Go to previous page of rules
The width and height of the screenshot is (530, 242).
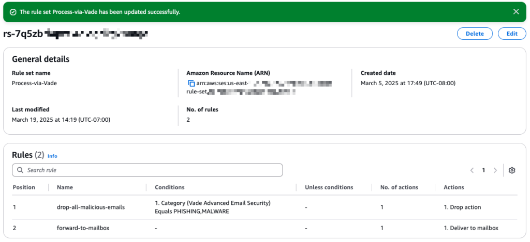click(472, 170)
